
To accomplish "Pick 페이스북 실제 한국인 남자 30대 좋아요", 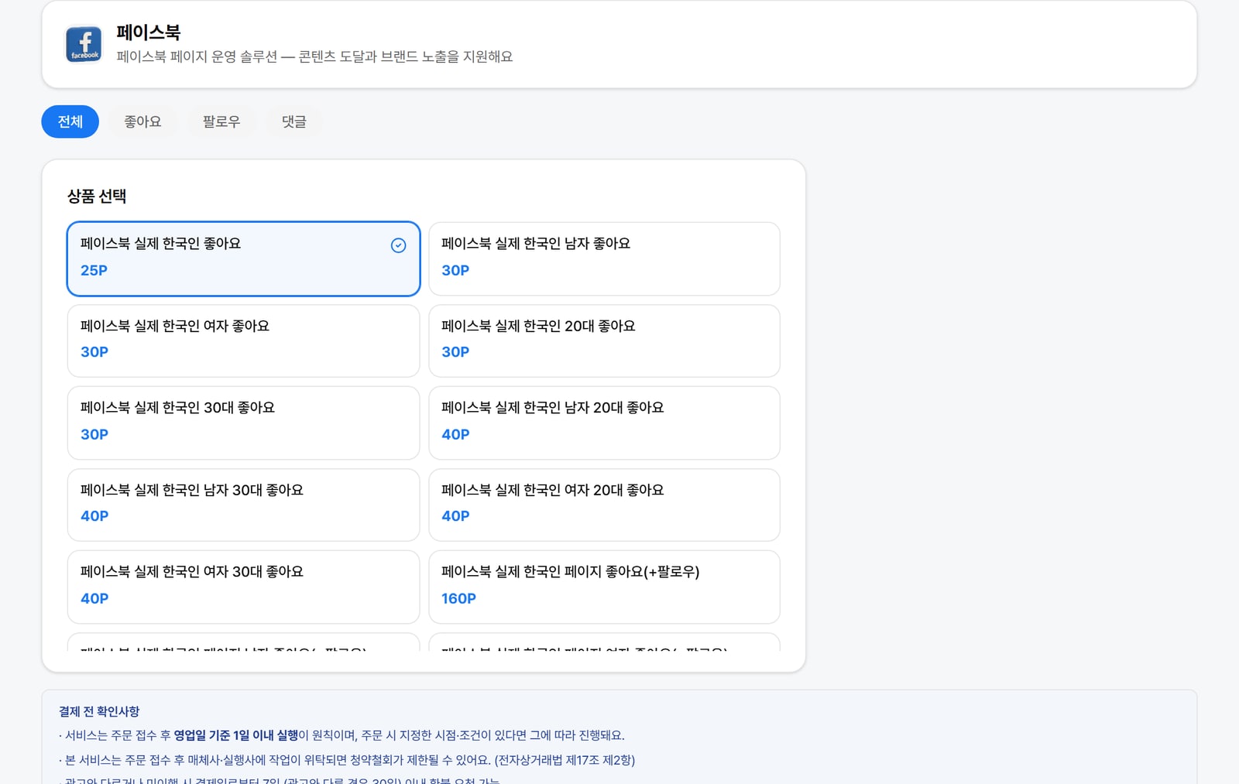I will click(243, 505).
